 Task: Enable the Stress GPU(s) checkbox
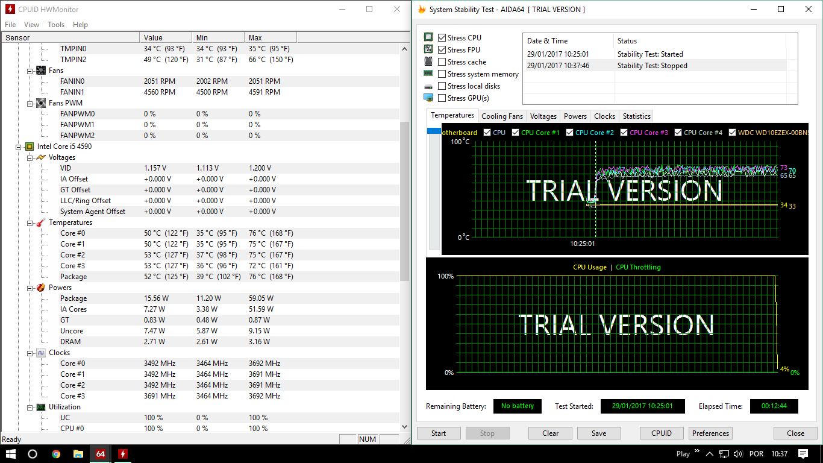[442, 98]
